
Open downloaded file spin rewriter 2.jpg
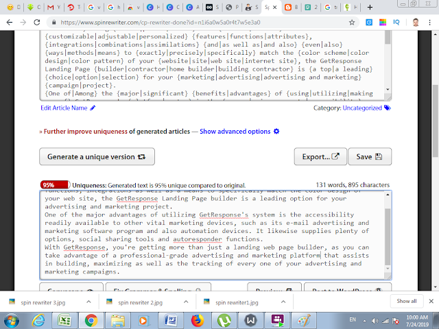point(140,302)
